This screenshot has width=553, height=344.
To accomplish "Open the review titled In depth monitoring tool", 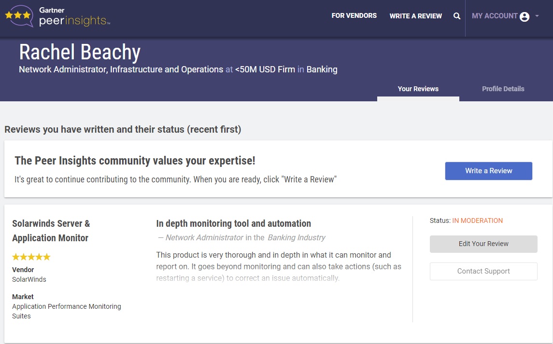I will coord(233,223).
